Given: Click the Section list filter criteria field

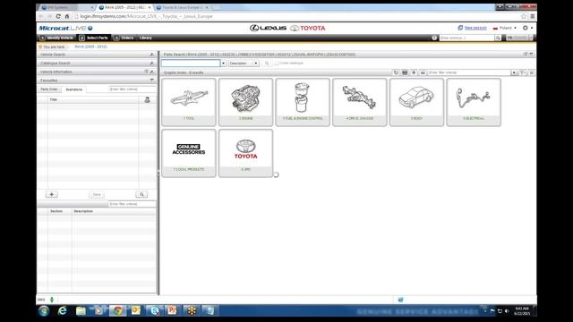Looking at the screenshot, I should click(133, 204).
